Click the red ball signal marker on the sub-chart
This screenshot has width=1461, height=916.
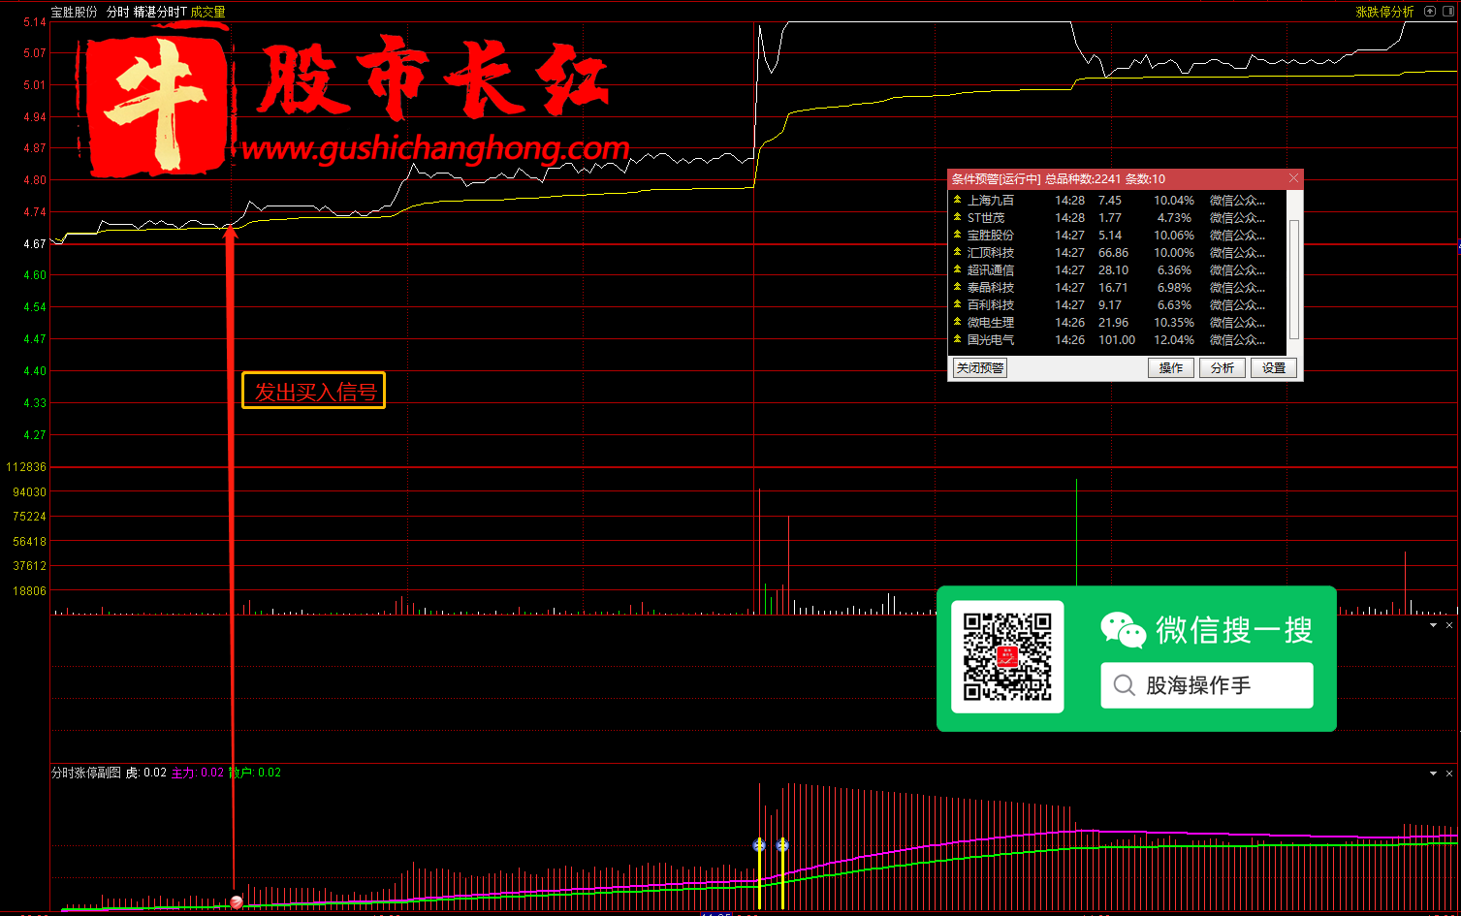click(236, 902)
